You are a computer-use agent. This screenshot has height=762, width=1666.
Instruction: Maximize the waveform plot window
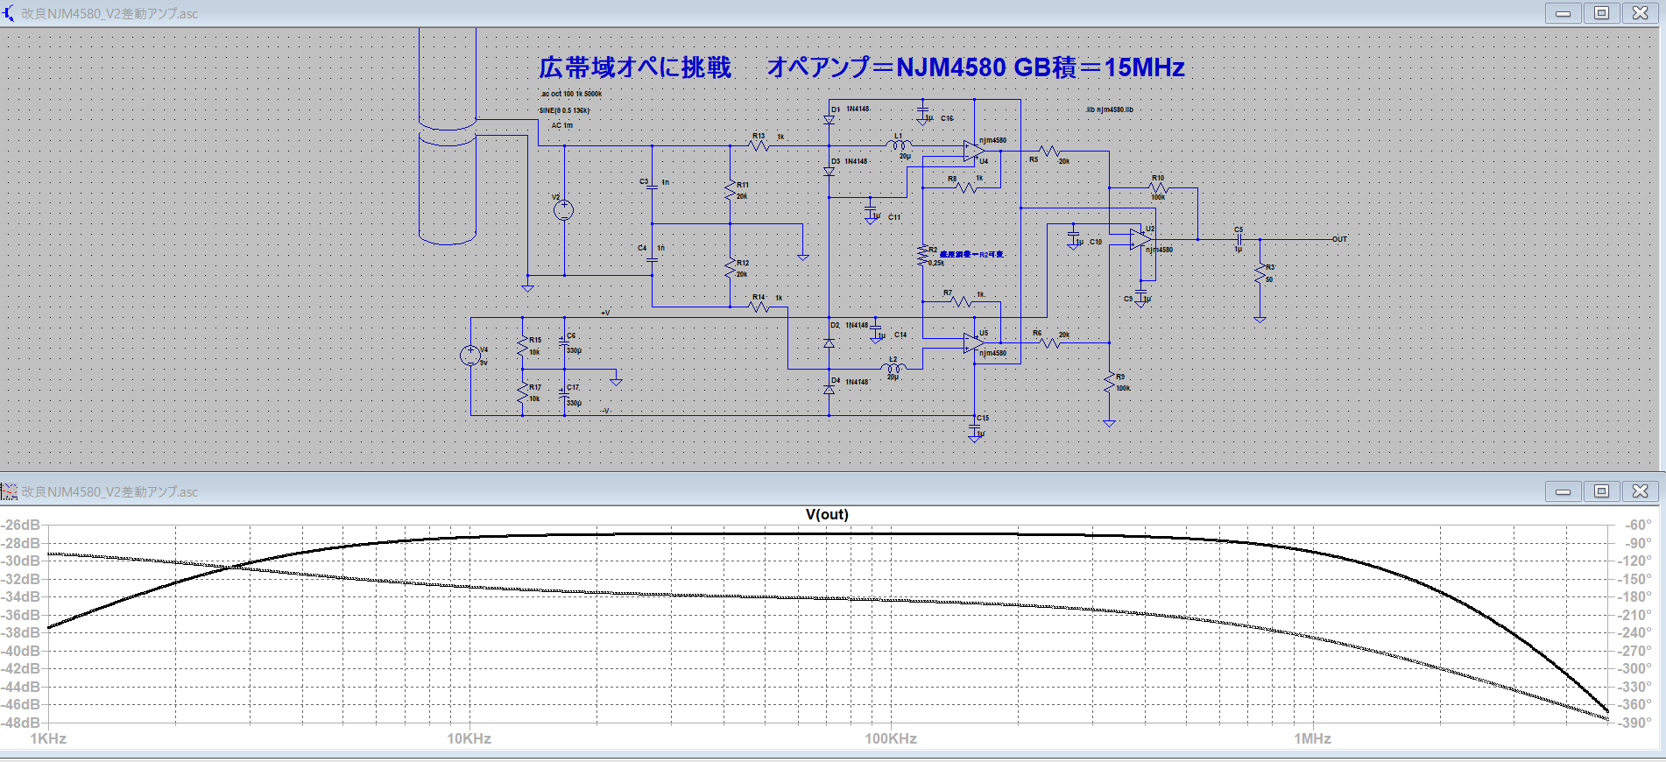pos(1601,491)
